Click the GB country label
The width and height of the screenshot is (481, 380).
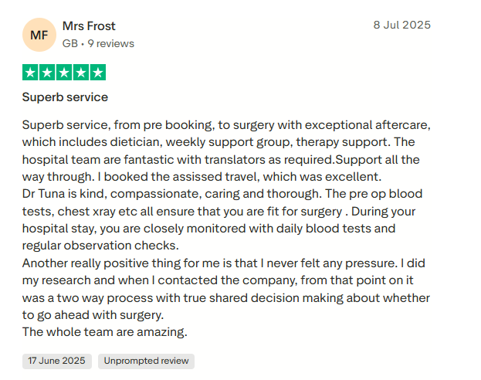(x=69, y=44)
